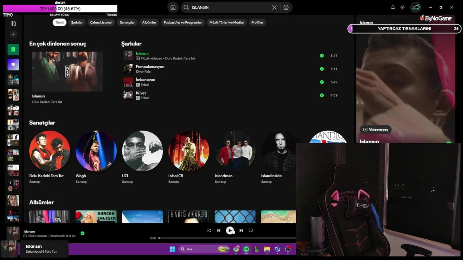This screenshot has width=463, height=260.
Task: Skip to next track
Action: (x=241, y=230)
